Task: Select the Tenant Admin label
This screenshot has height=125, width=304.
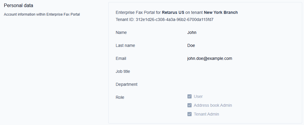Action: (x=206, y=114)
